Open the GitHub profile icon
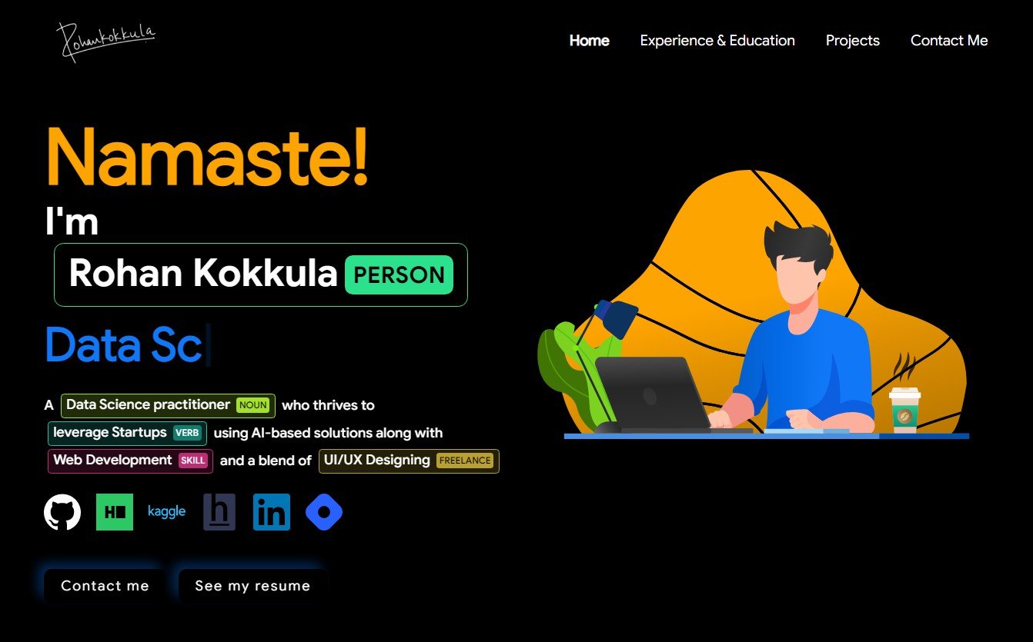Viewport: 1033px width, 642px height. [62, 512]
